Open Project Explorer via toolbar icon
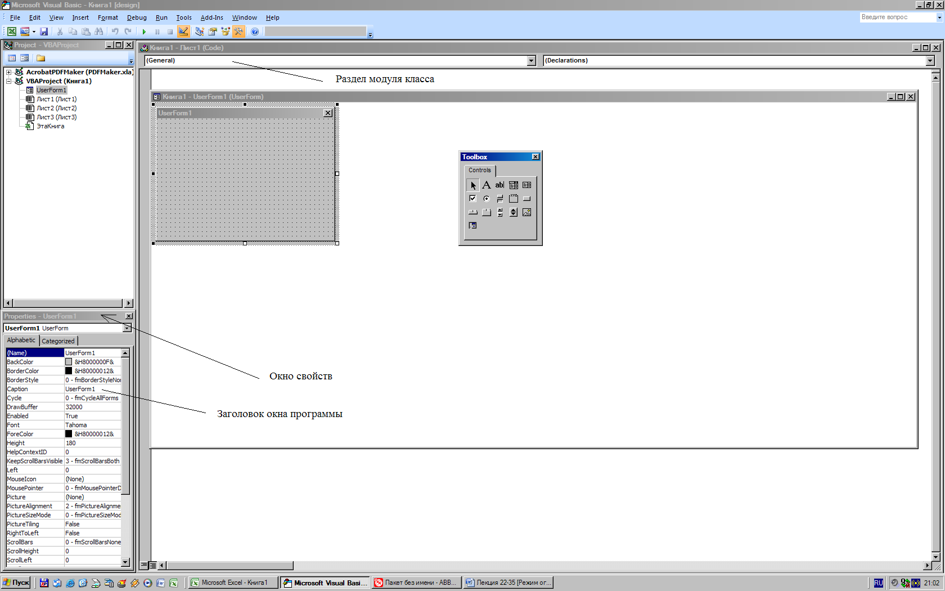945x591 pixels. (199, 32)
